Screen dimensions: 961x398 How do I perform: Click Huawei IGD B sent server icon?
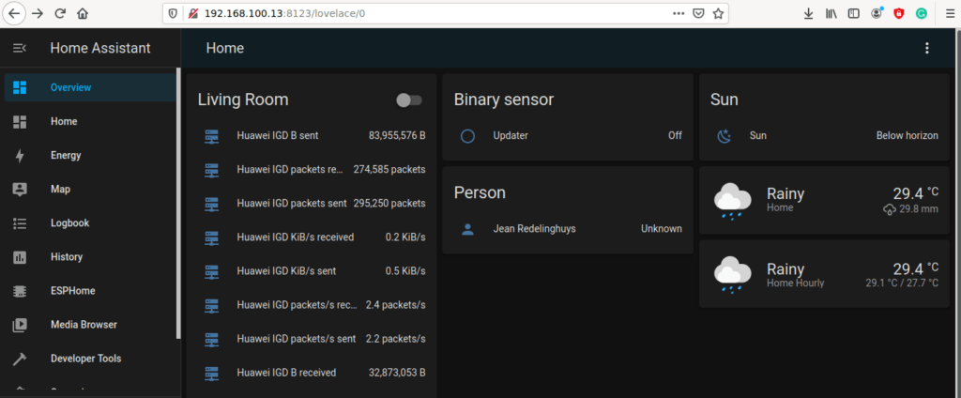(x=211, y=135)
